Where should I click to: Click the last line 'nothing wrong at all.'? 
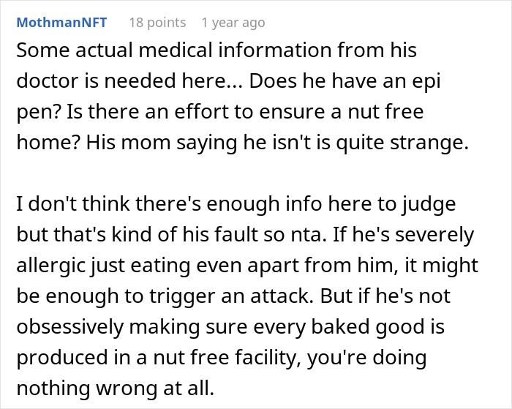point(116,389)
